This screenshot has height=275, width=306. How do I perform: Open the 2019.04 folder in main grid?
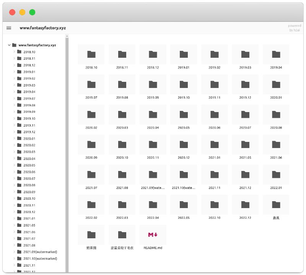pyautogui.click(x=276, y=54)
